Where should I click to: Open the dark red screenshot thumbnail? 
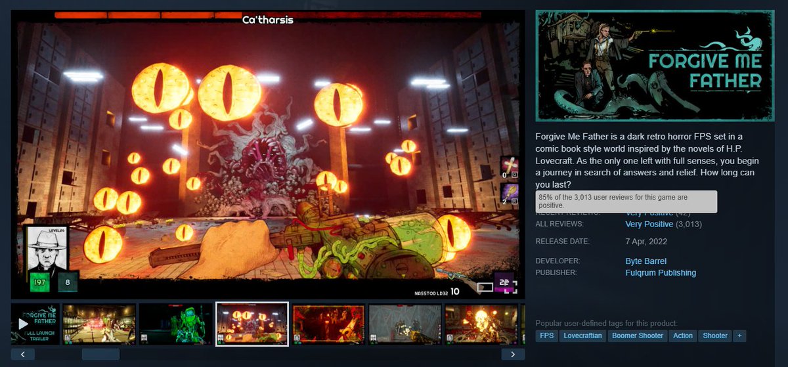point(328,324)
